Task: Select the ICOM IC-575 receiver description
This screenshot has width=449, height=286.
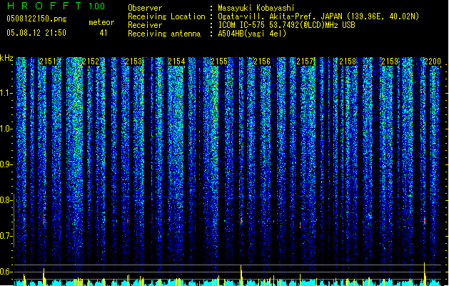Action: pos(287,25)
